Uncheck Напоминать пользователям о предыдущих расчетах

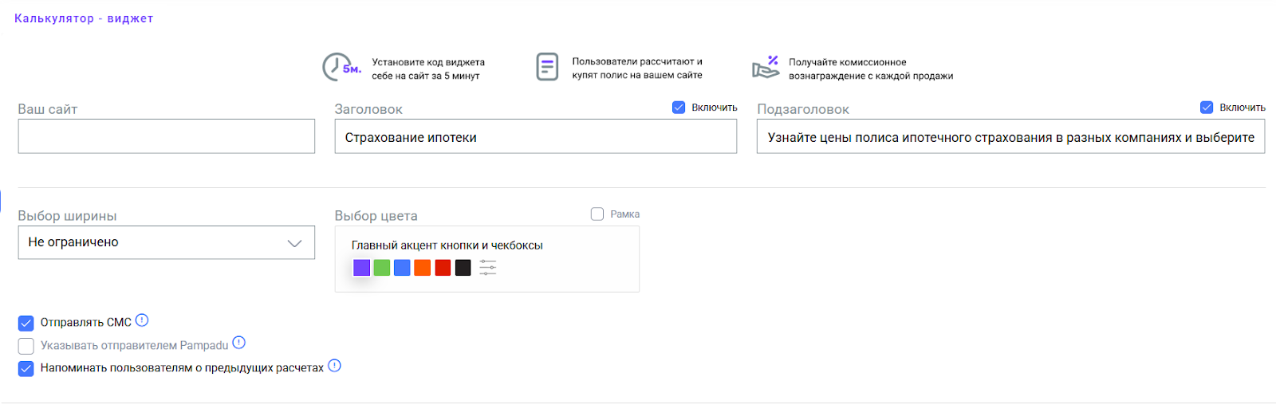[26, 368]
